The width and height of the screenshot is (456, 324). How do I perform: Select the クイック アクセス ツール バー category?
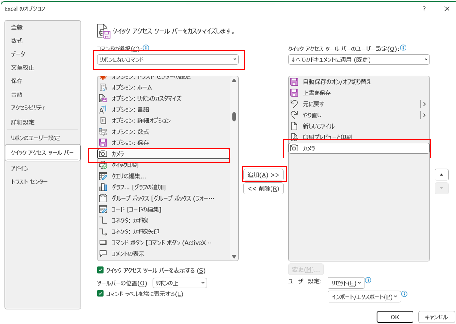tap(43, 152)
